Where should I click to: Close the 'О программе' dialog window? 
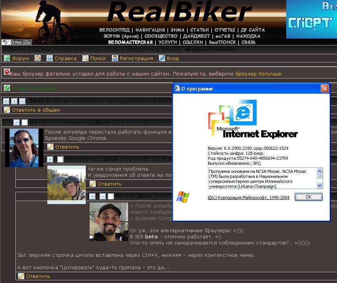point(325,89)
